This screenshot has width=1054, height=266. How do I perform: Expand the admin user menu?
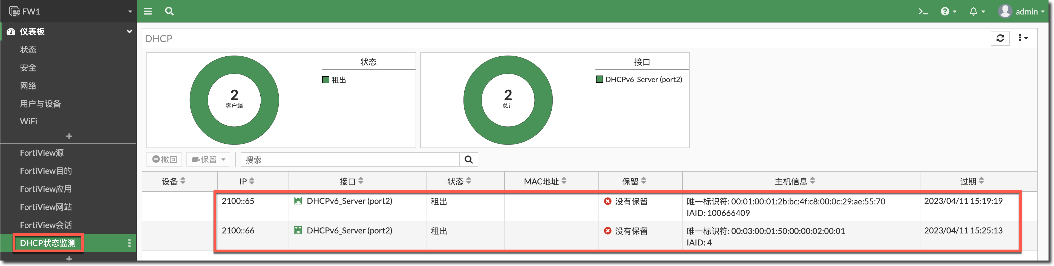point(1021,11)
